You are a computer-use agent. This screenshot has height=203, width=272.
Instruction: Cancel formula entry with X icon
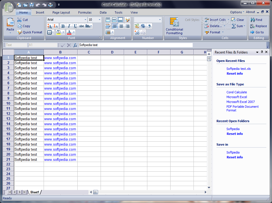(x=69, y=45)
